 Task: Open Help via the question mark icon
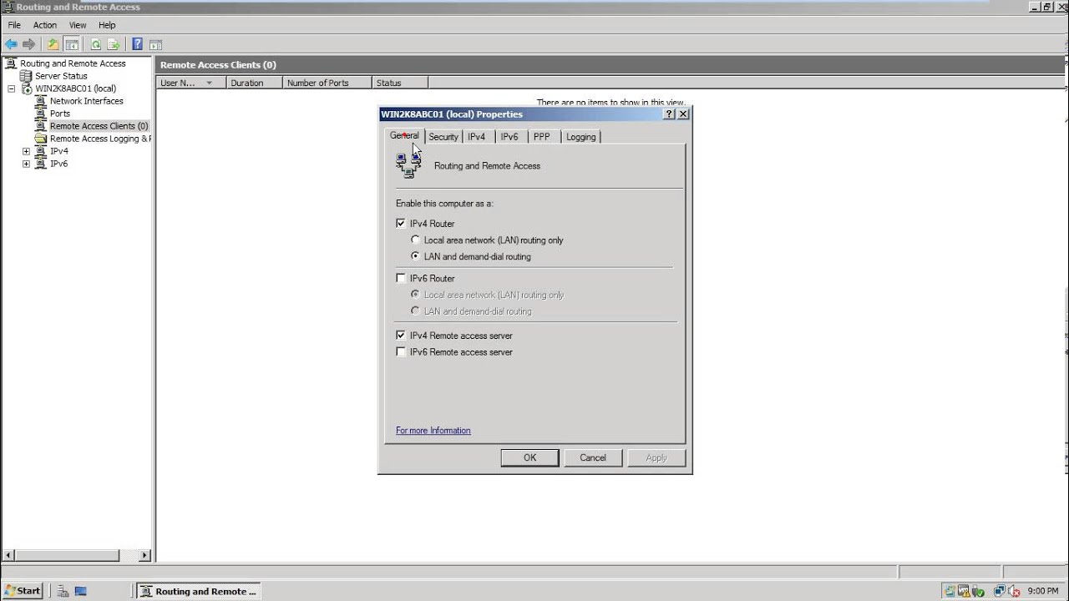click(x=138, y=44)
